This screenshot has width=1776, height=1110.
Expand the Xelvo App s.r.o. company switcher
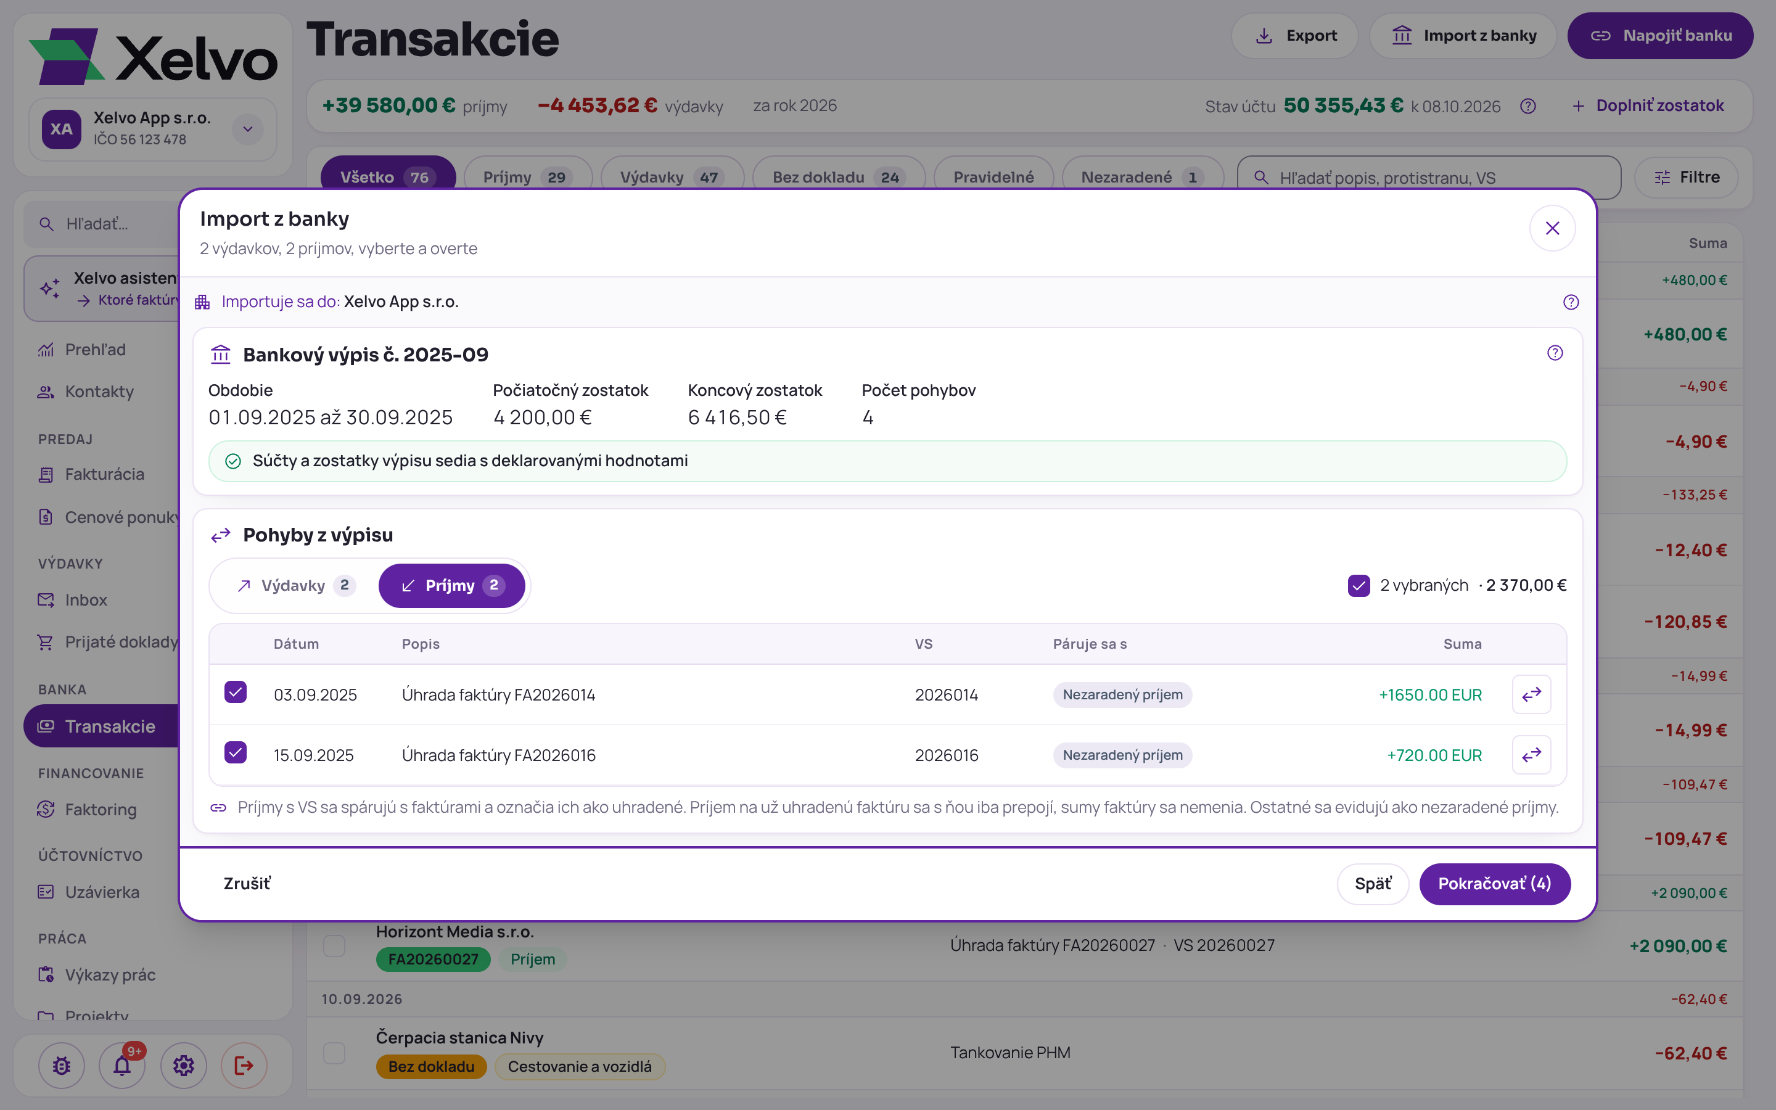coord(248,129)
